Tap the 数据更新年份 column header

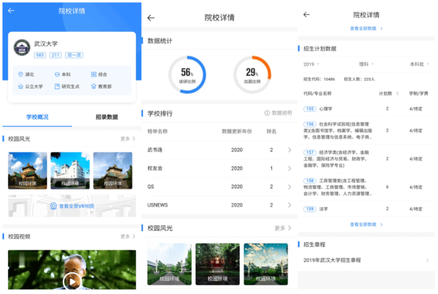pyautogui.click(x=237, y=131)
